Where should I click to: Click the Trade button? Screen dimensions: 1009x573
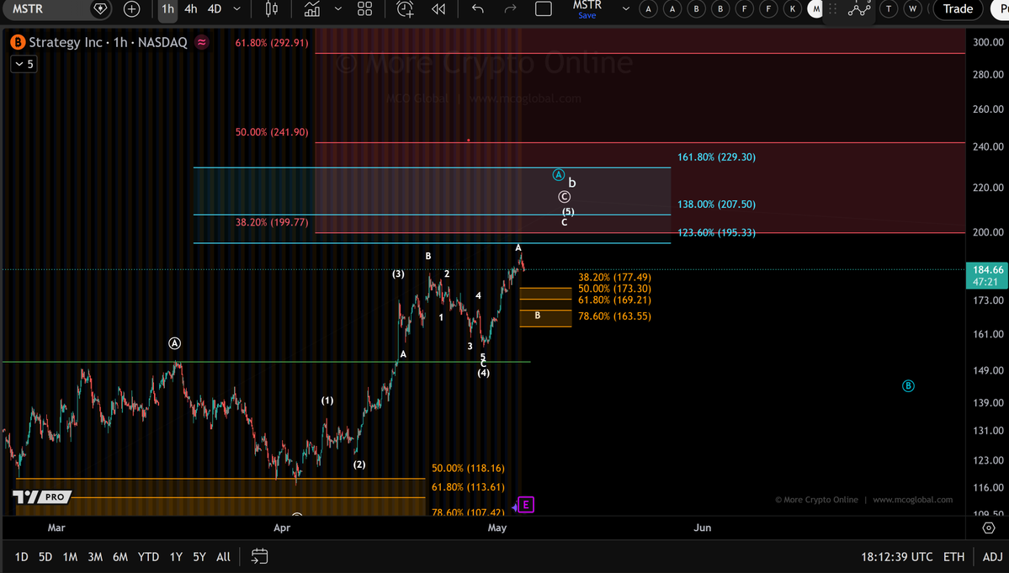click(958, 9)
